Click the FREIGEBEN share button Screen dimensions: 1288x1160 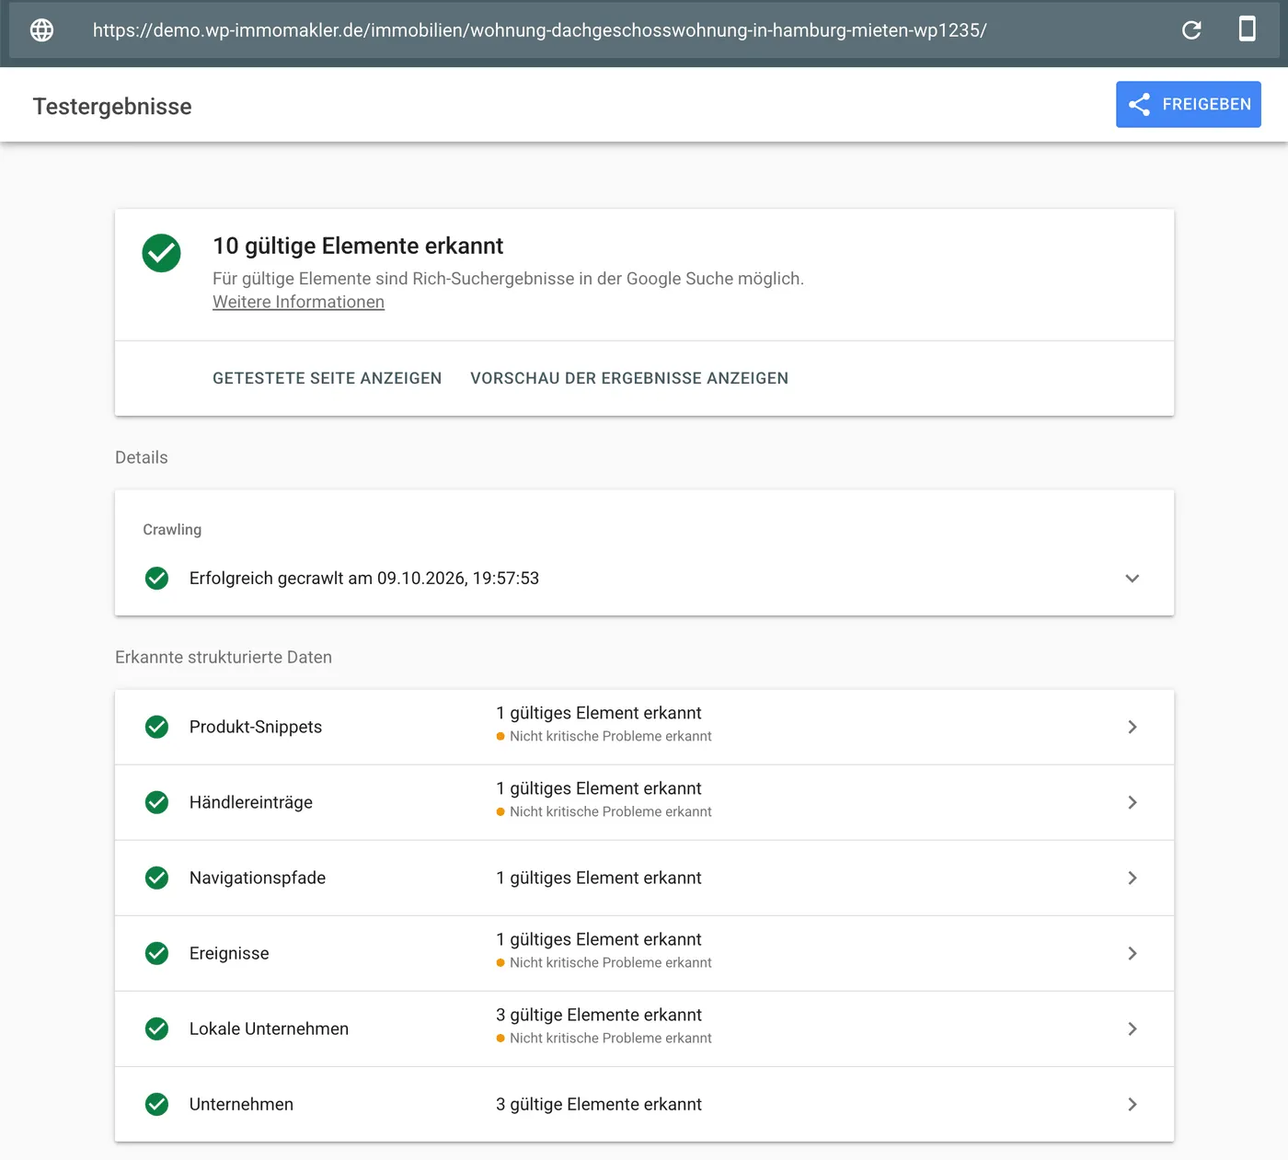(1189, 105)
